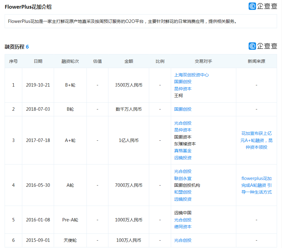
Task: Select the blue count 6 beside 融资历程
Action: (27, 47)
